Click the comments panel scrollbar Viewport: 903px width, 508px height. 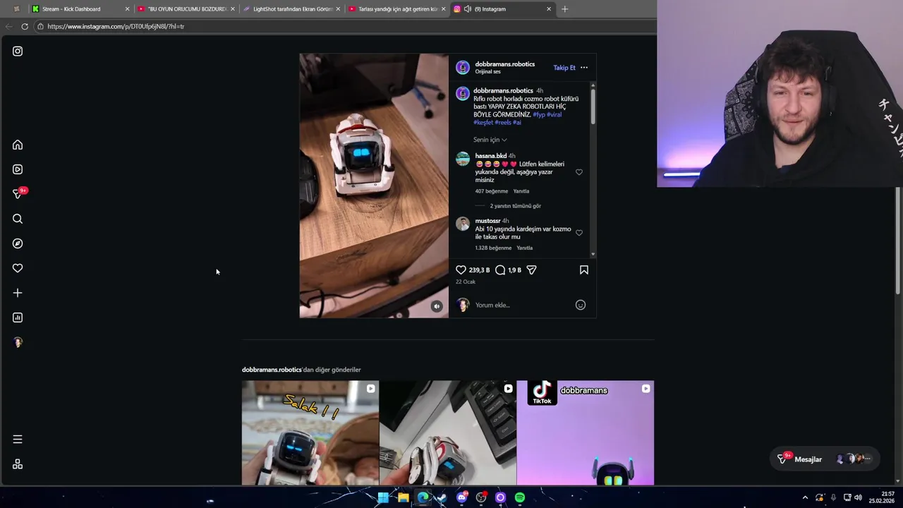(x=593, y=105)
